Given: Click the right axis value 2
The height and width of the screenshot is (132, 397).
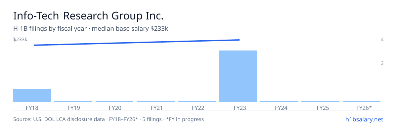Looking at the screenshot, I should pyautogui.click(x=382, y=63).
